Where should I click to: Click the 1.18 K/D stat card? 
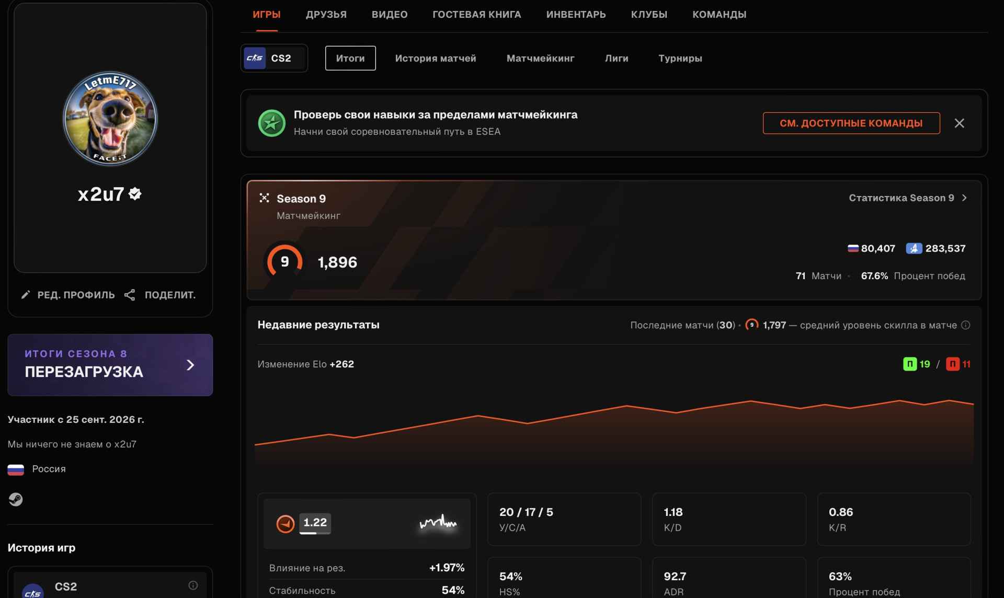coord(729,519)
